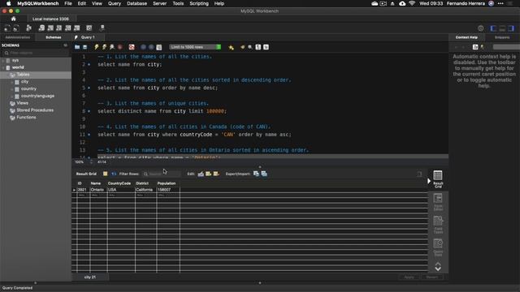Viewport: 520px width, 292px height.
Task: Open Query Stats view in side panel
Action: [x=438, y=247]
